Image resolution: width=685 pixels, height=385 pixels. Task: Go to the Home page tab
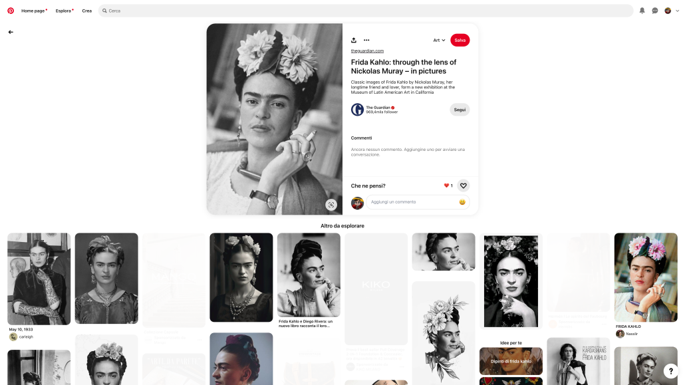click(33, 11)
